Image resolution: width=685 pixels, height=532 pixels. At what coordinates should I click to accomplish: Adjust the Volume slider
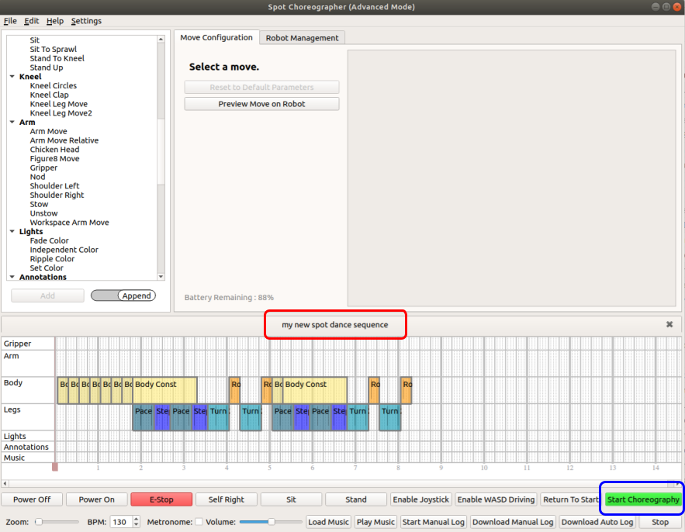[271, 522]
